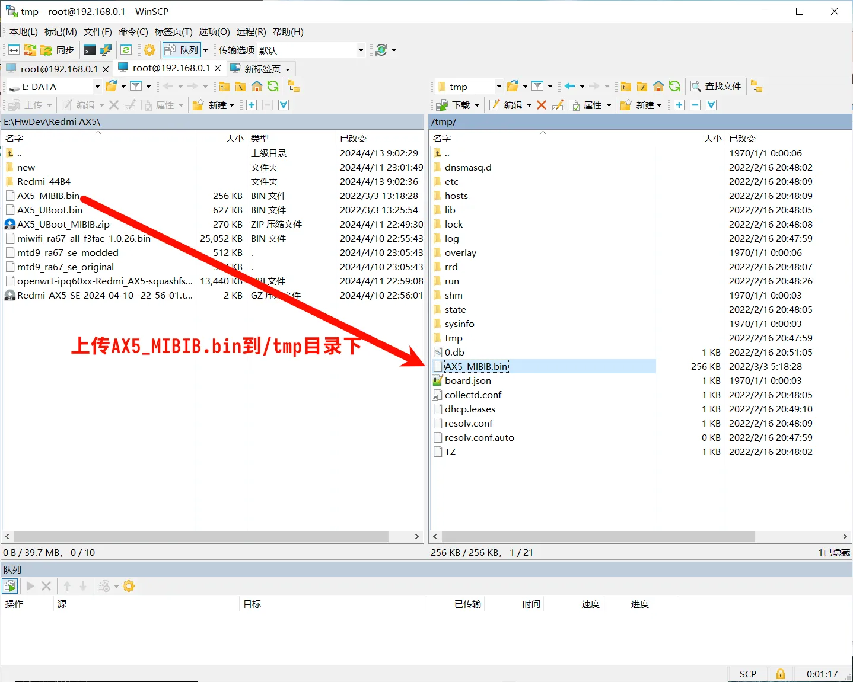Open in PuTTY icon in main toolbar
This screenshot has height=682, width=853.
pyautogui.click(x=106, y=50)
